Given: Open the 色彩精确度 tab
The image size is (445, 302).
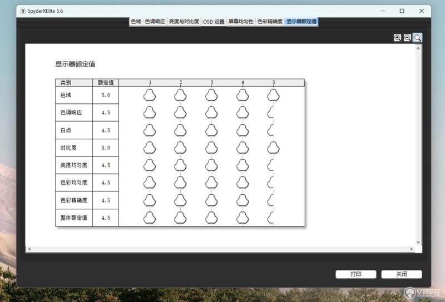Looking at the screenshot, I should click(270, 22).
